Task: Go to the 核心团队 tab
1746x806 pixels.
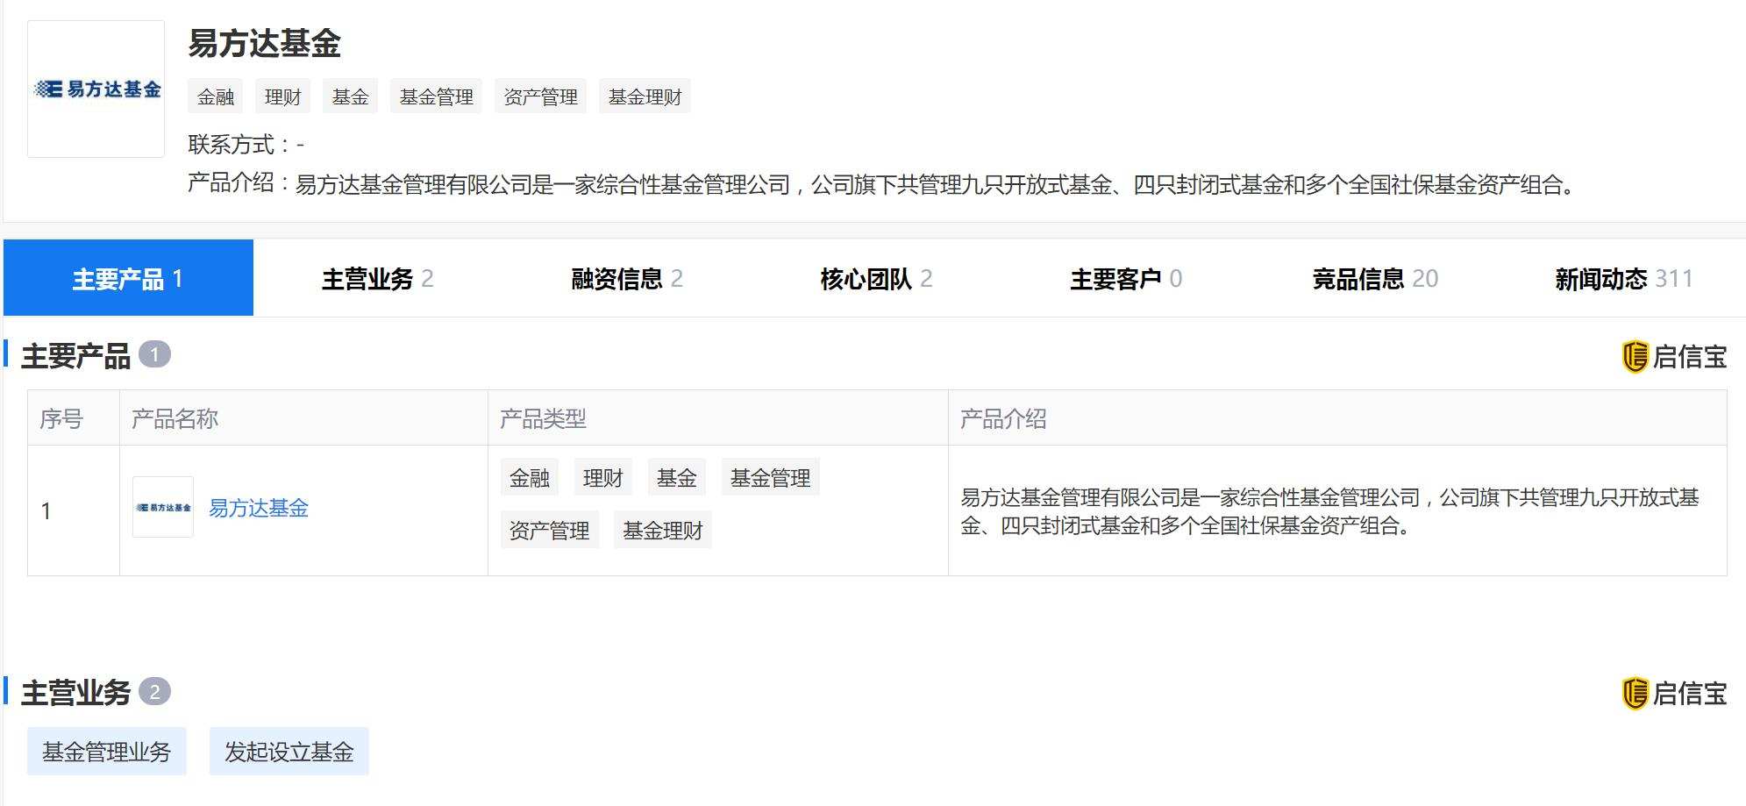Action: [x=876, y=278]
